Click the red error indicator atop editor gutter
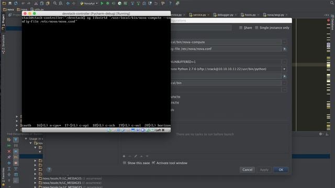The height and width of the screenshot is (188, 335). tap(328, 20)
